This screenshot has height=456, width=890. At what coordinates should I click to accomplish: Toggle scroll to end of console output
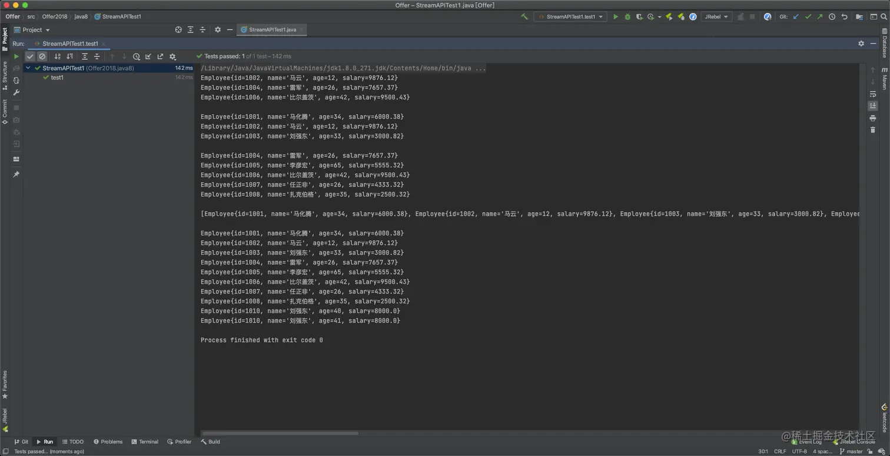(x=872, y=106)
